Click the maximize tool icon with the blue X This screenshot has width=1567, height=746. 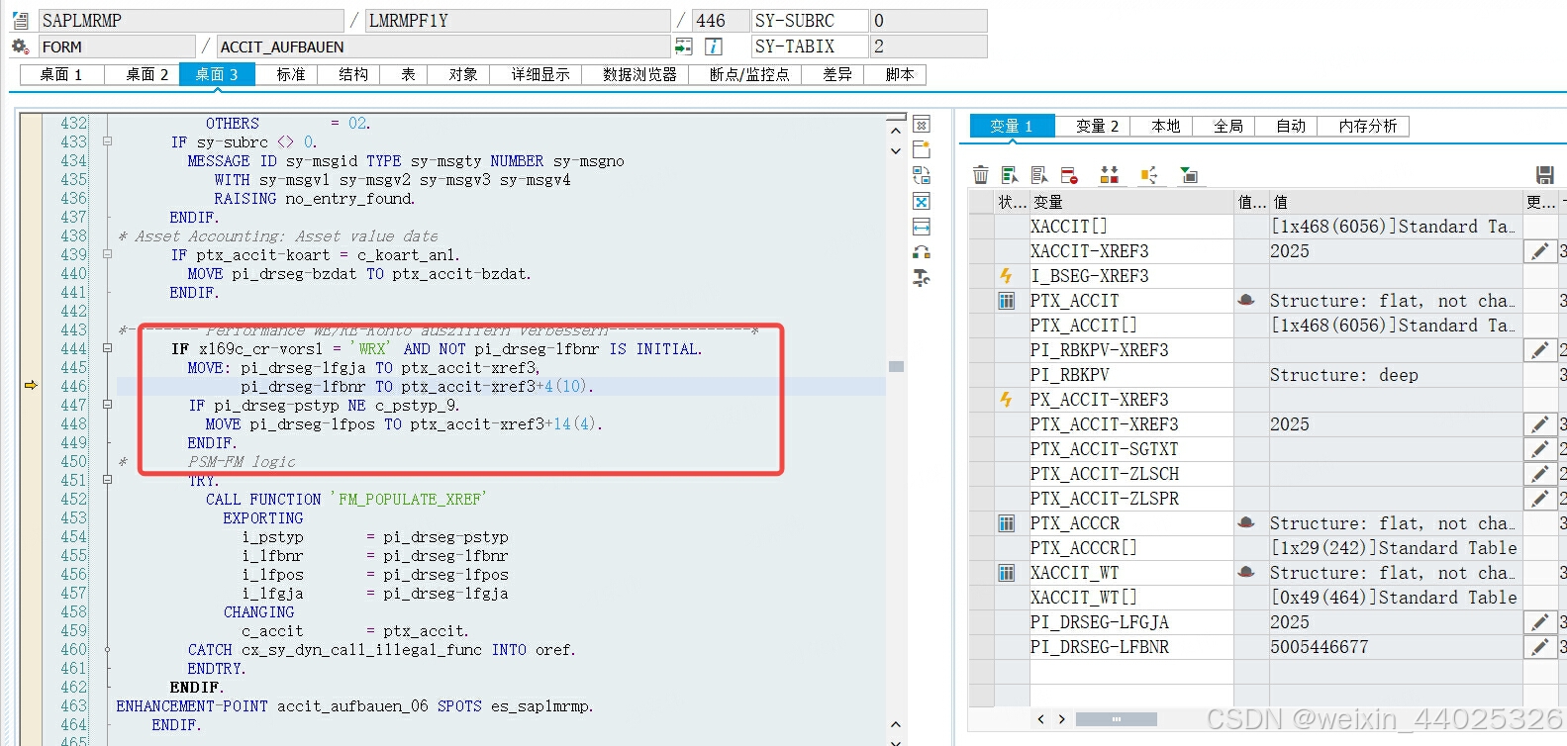tap(922, 201)
